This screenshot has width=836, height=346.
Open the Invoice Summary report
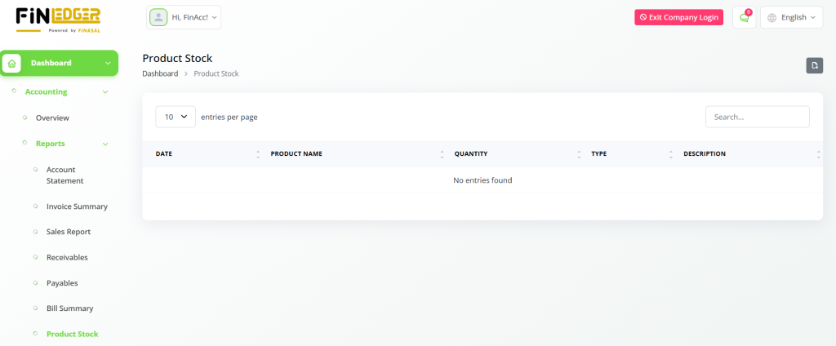(77, 206)
